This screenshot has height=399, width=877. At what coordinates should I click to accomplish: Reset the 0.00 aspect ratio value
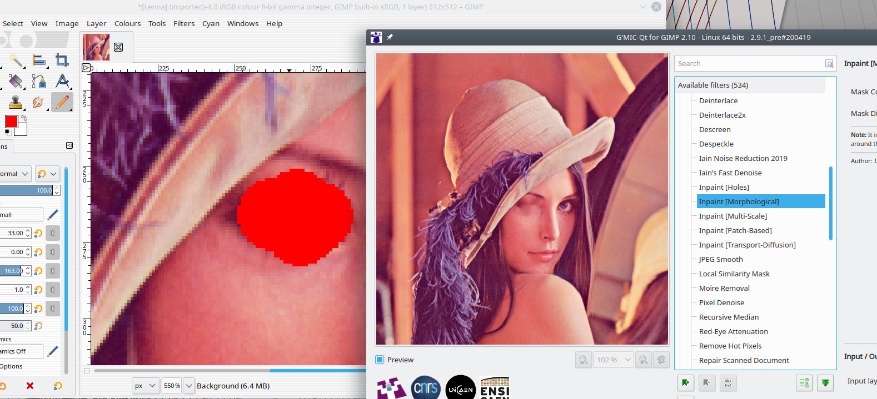[x=38, y=252]
